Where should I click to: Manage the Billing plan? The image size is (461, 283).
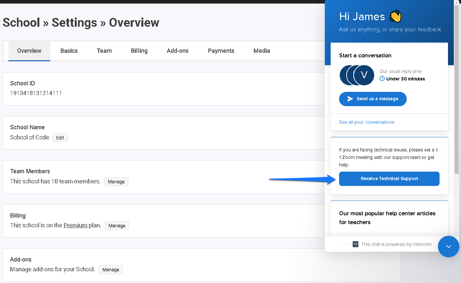tap(117, 226)
